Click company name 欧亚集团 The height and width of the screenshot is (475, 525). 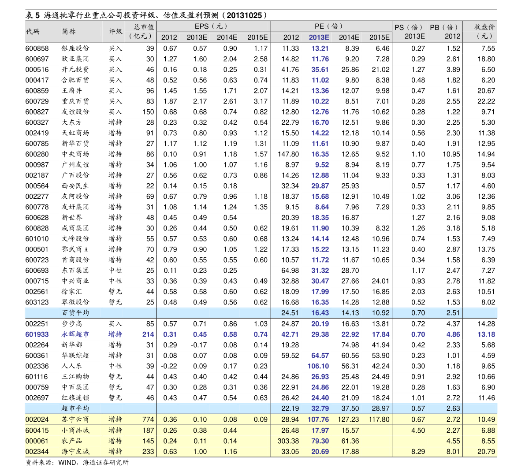tap(76, 59)
